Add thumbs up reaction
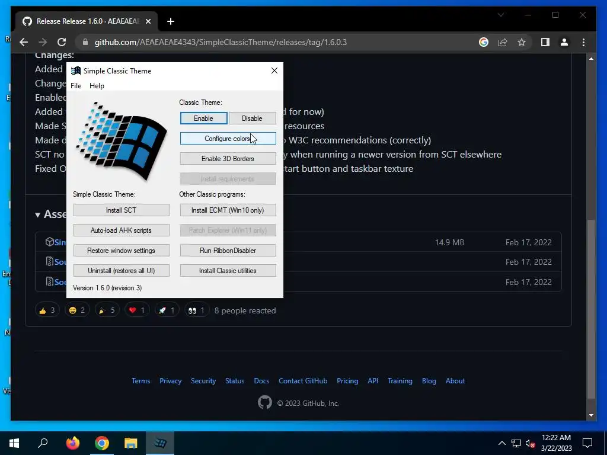 pyautogui.click(x=47, y=310)
